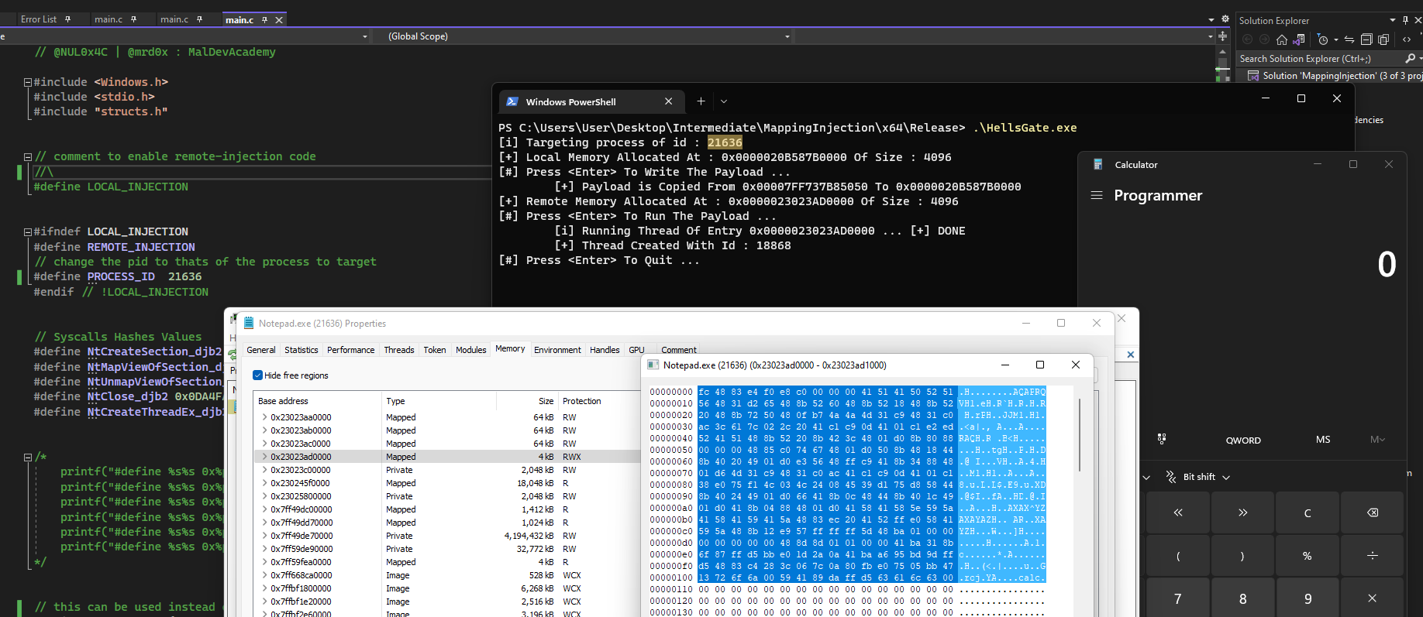Click Show All Files icon in Solution Explorer
This screenshot has height=617, width=1423.
click(1383, 39)
